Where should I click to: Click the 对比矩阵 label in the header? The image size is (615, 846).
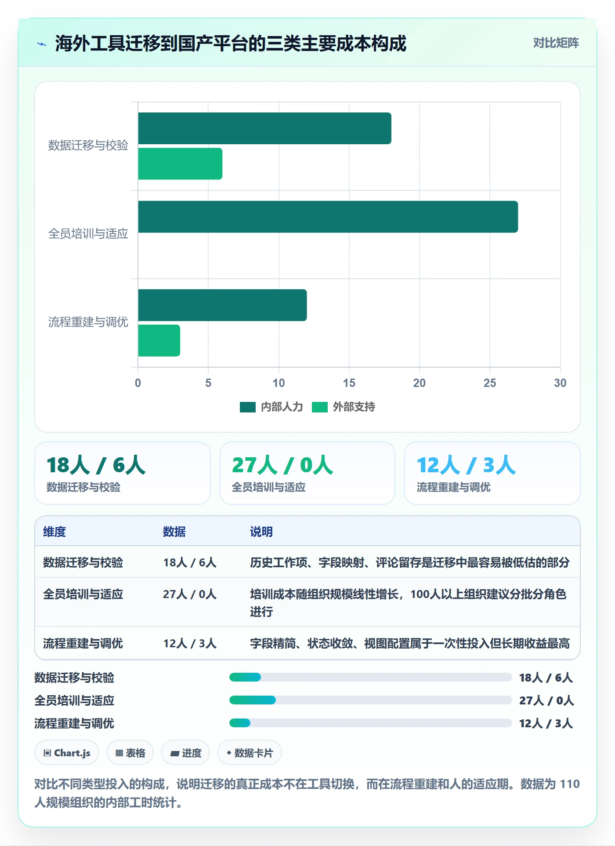pos(556,43)
